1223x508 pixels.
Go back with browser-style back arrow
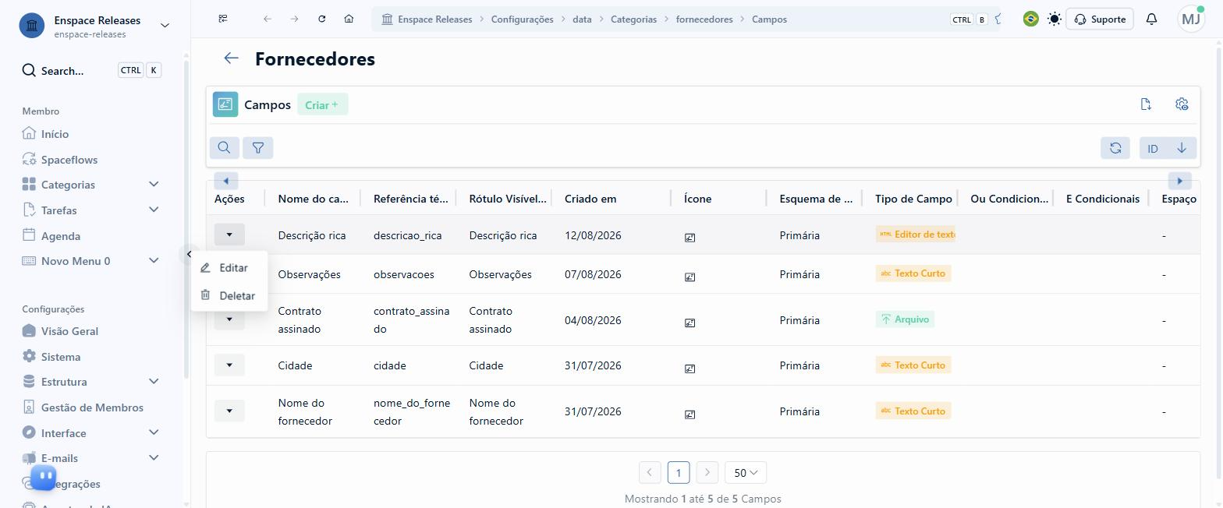click(x=268, y=19)
